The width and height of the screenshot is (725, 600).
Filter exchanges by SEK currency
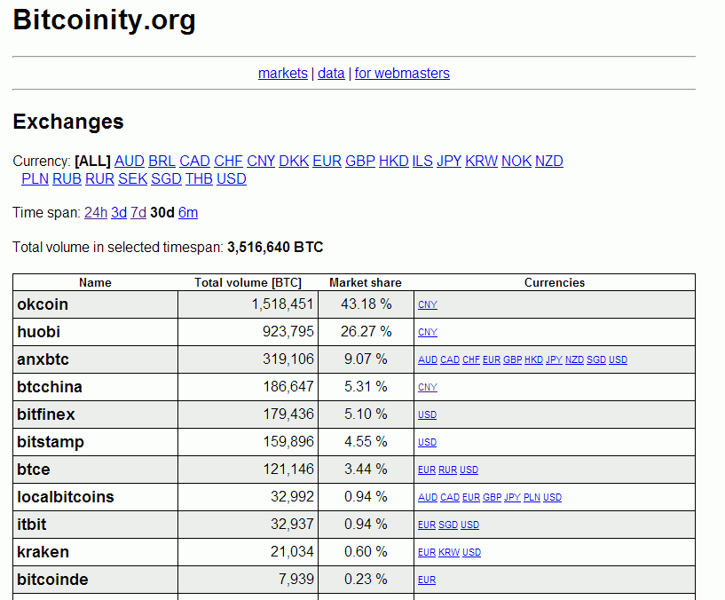tap(133, 178)
